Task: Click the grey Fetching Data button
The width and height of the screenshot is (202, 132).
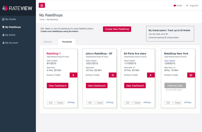Action: point(175,85)
